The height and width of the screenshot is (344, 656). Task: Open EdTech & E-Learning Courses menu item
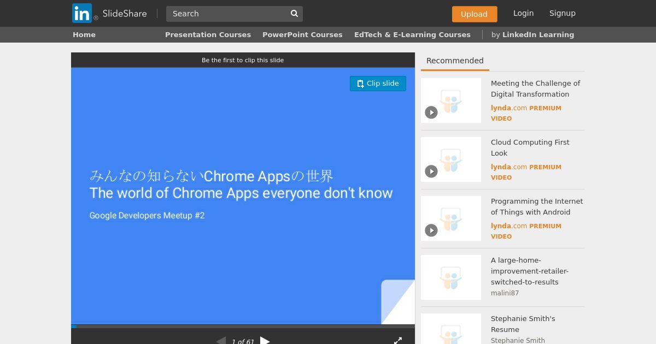pyautogui.click(x=412, y=34)
